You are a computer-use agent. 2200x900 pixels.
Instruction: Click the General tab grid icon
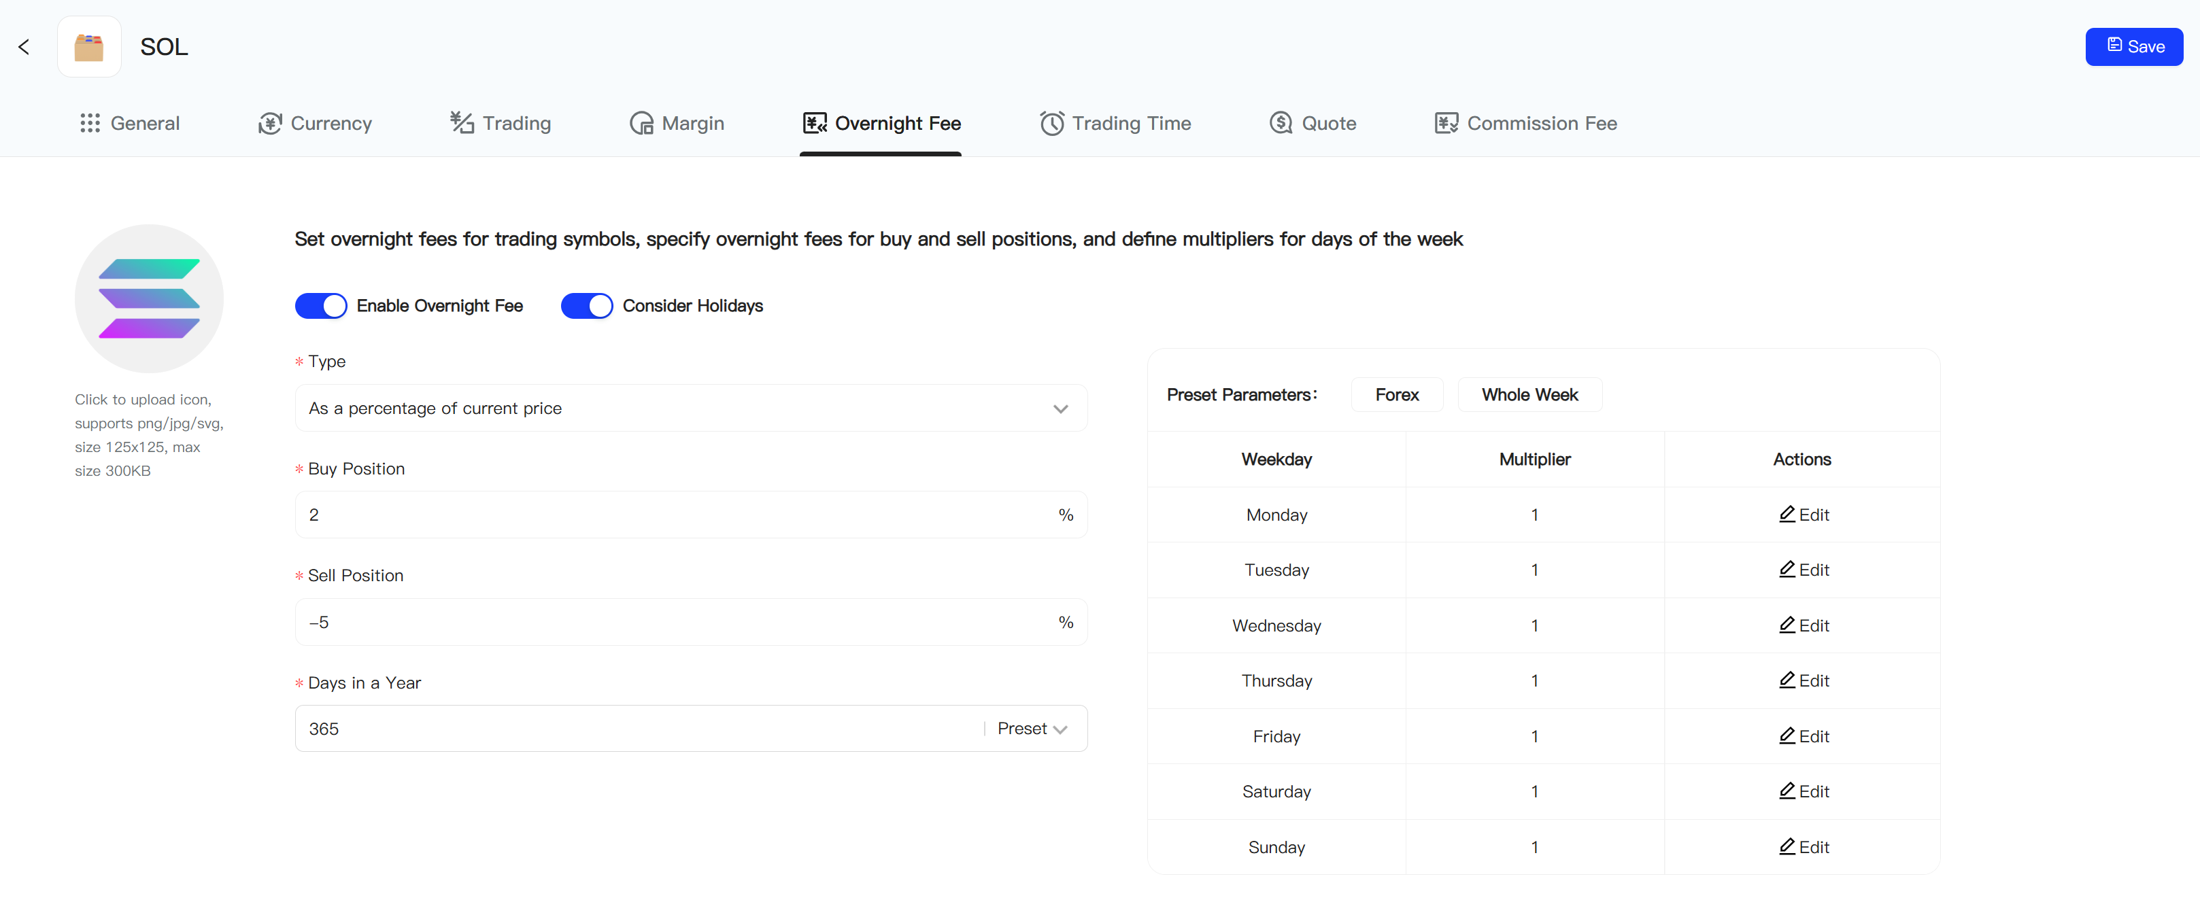pyautogui.click(x=90, y=123)
